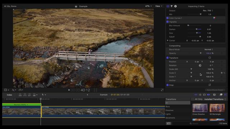Screen dimensions: 230x129
Task: Open the Info inspector icon
Action: click(x=175, y=6)
